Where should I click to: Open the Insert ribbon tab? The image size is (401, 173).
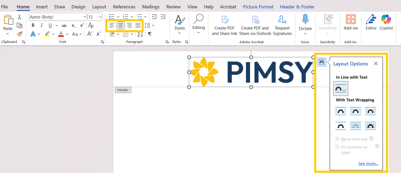(x=42, y=6)
